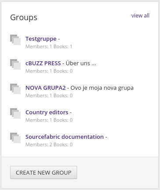Visit the Sourcefabric documentation group
Viewport: 160px width, 190px height.
(64, 137)
